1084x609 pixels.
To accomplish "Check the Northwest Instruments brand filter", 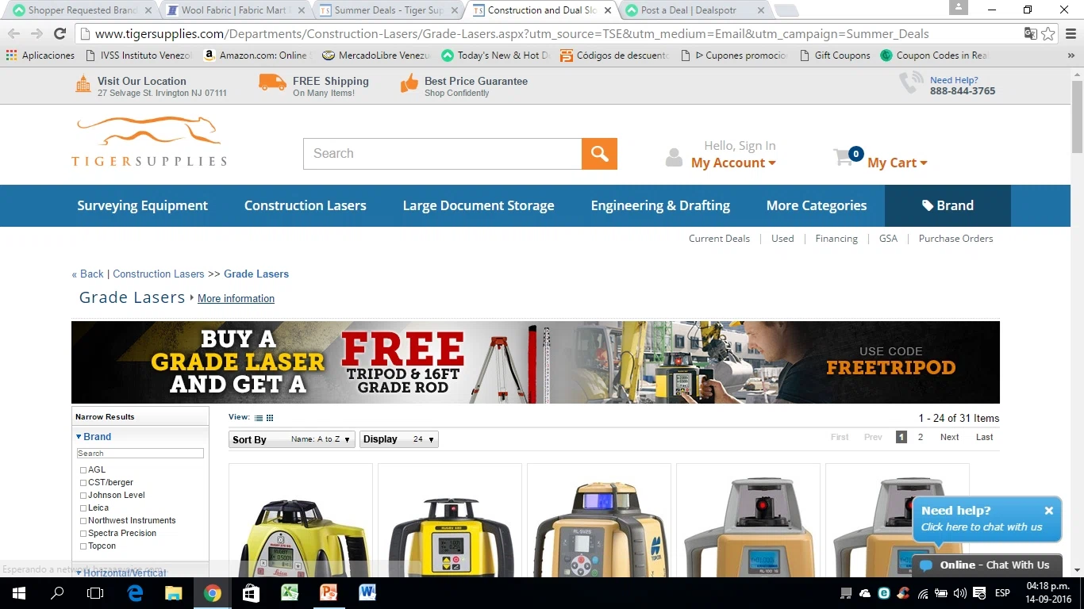I will (x=83, y=521).
